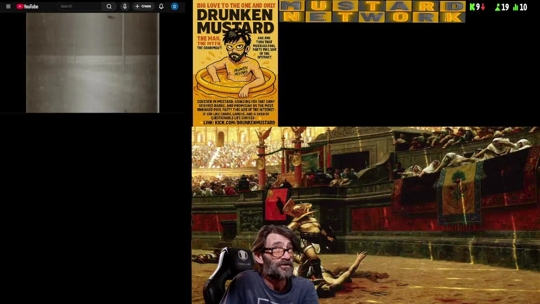Image resolution: width=540 pixels, height=304 pixels.
Task: Click the Mustard Network banner
Action: (373, 11)
